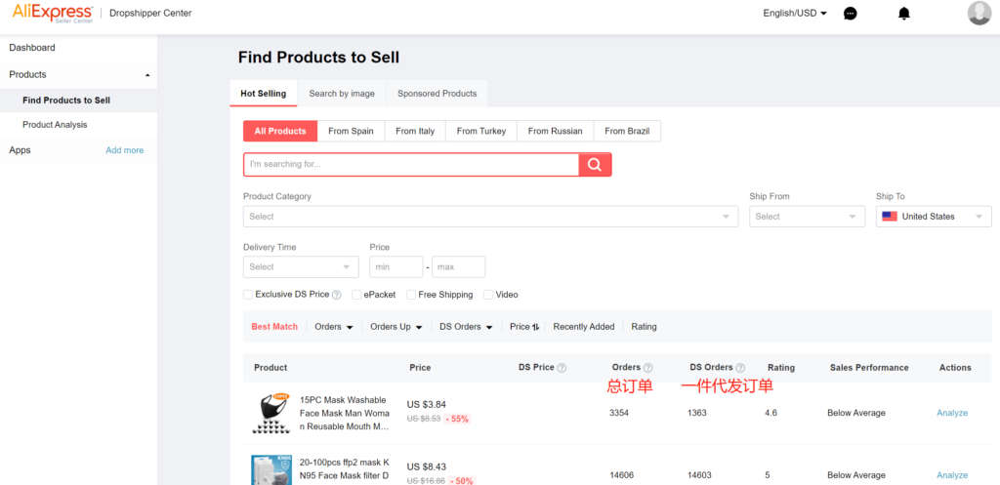Click the price US $8.43
Viewport: 1000px width, 485px height.
tap(427, 466)
